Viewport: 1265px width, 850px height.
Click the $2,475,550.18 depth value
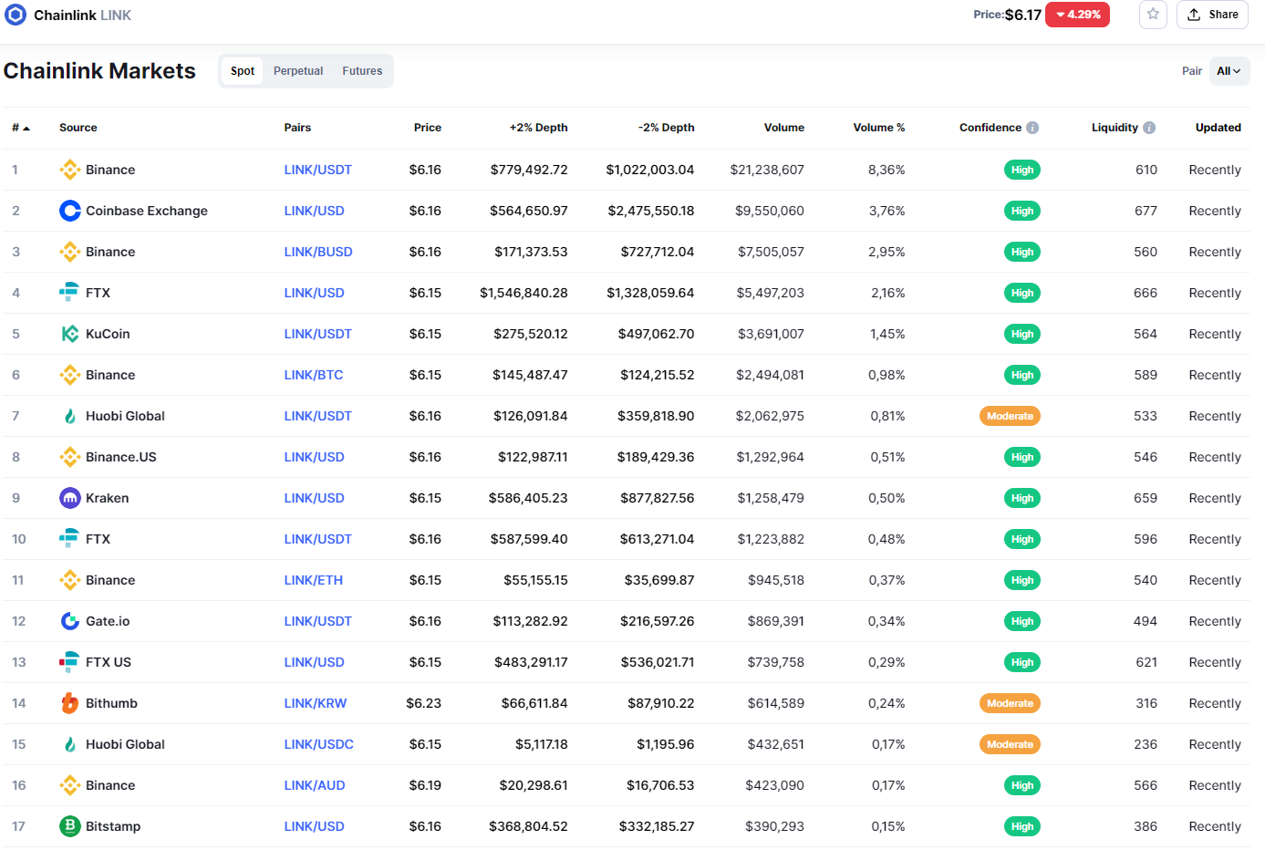click(651, 211)
